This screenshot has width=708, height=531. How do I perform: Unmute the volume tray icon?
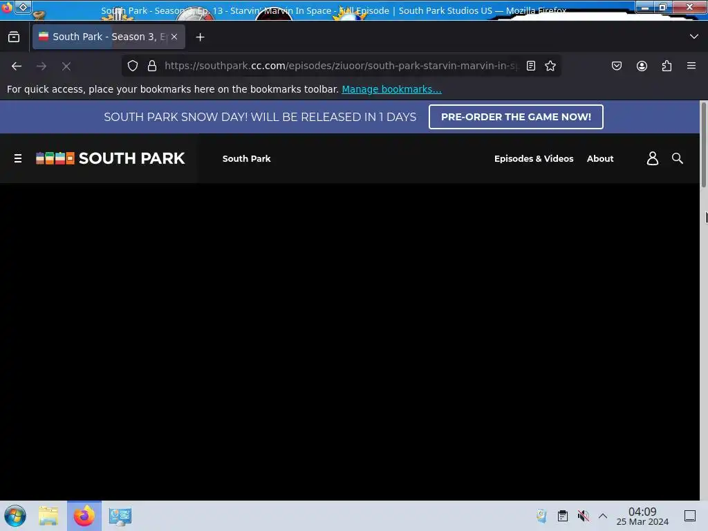(584, 516)
